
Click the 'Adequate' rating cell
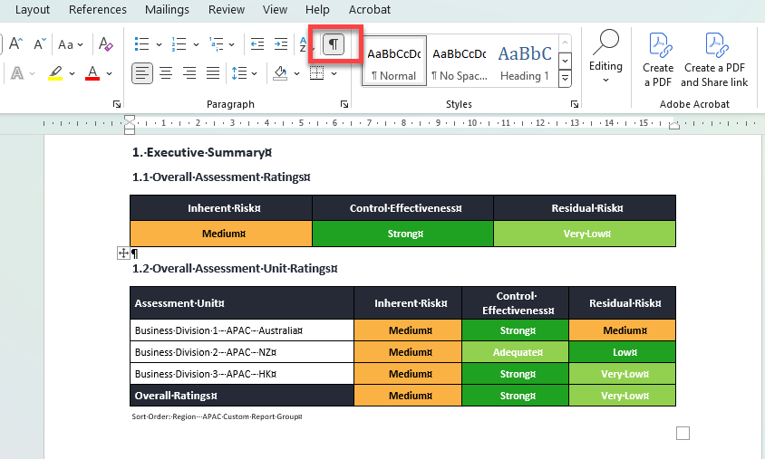[x=515, y=352]
